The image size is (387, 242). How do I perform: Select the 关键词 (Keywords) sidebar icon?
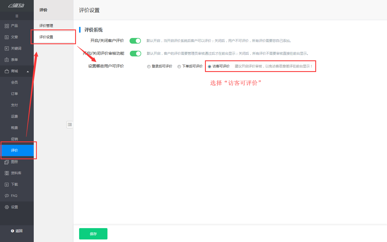point(14,48)
